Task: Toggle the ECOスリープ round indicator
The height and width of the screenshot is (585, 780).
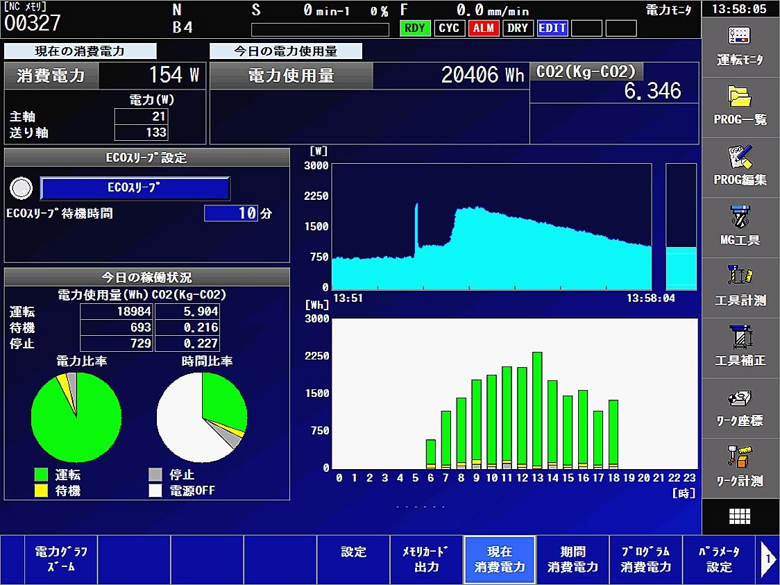Action: (22, 187)
